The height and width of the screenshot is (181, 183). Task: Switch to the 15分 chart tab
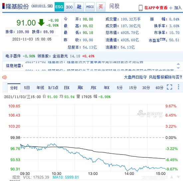pos(133,88)
